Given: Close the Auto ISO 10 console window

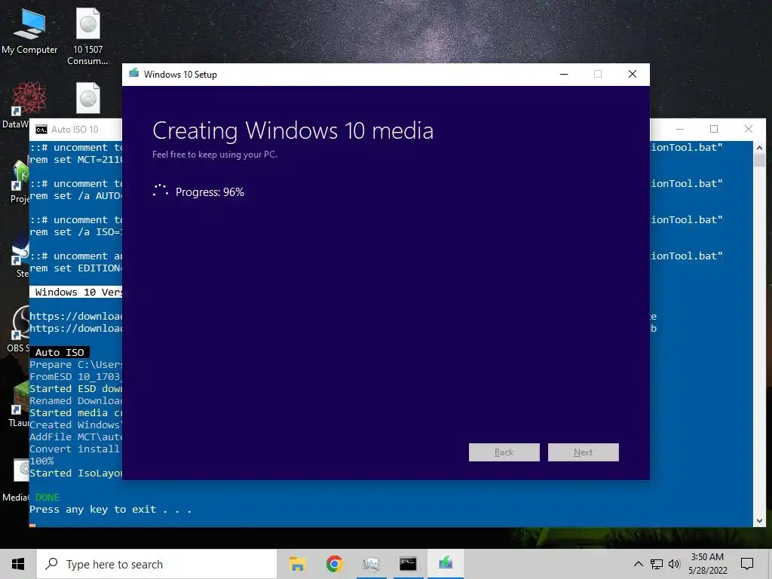Looking at the screenshot, I should [x=749, y=130].
